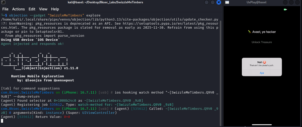Click 'from pkg_resources import parse_version' line
Screen dimensions: 302x127
point(45,35)
